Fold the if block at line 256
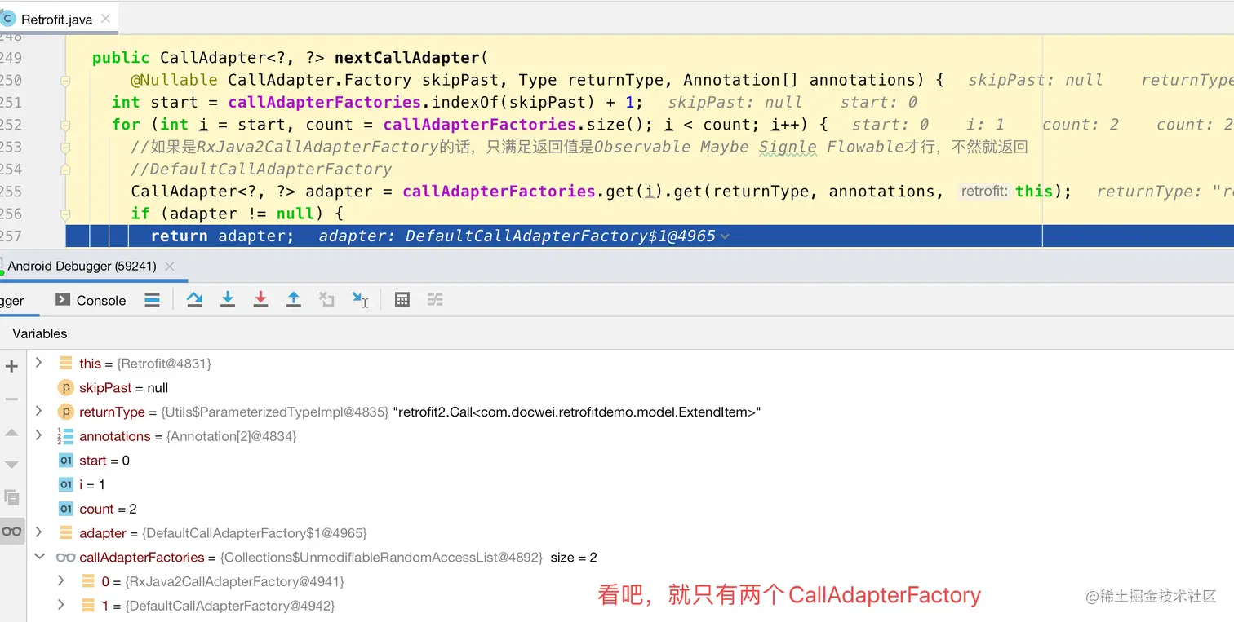 pos(65,214)
